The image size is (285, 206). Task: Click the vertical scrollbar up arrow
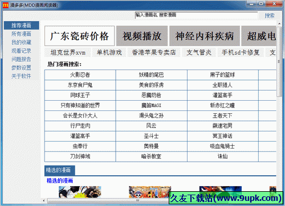pos(279,24)
